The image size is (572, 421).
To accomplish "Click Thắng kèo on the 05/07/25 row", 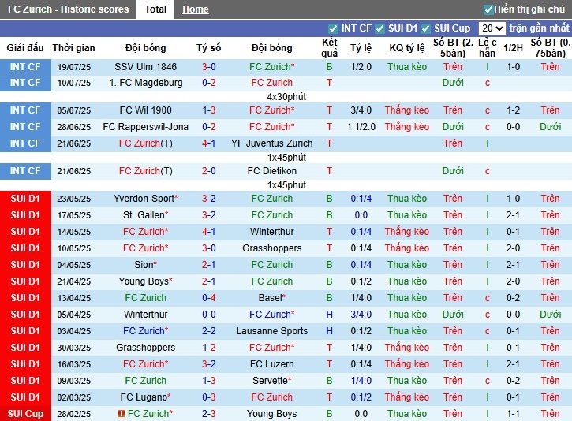I will 407,110.
